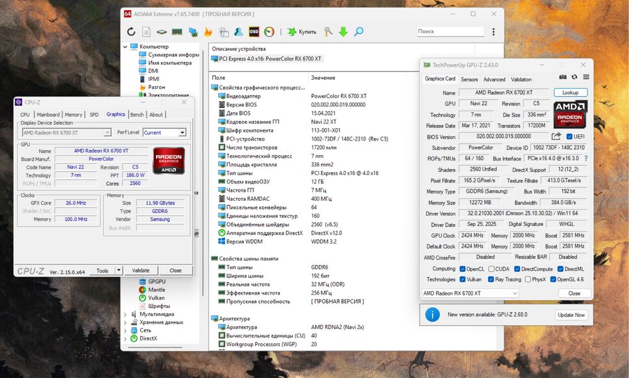
Task: Expand the Хранение данных tree node
Action: pos(125,322)
